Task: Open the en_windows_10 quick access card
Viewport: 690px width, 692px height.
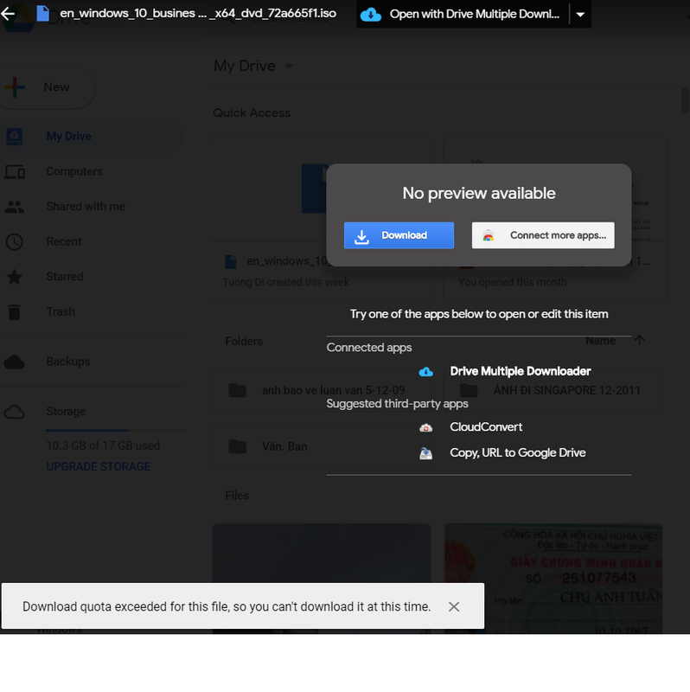Action: pos(319,221)
